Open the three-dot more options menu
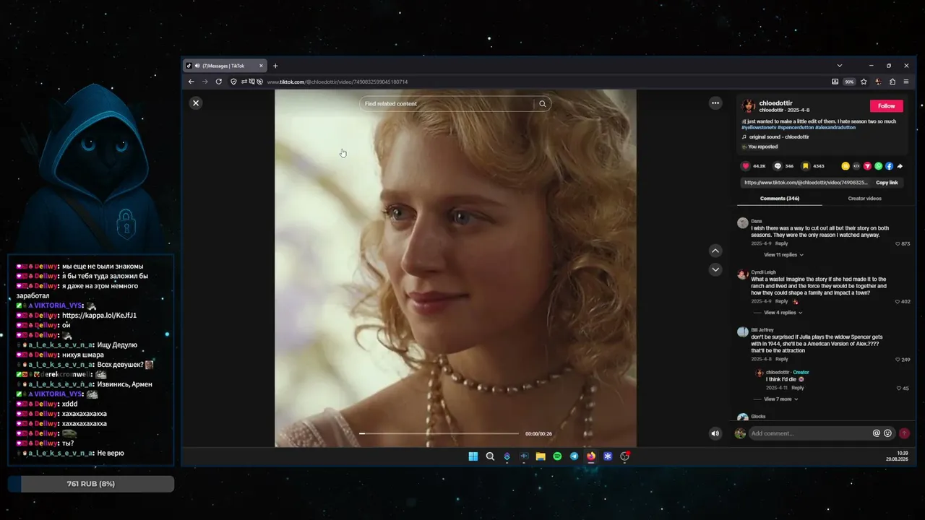 (x=715, y=103)
